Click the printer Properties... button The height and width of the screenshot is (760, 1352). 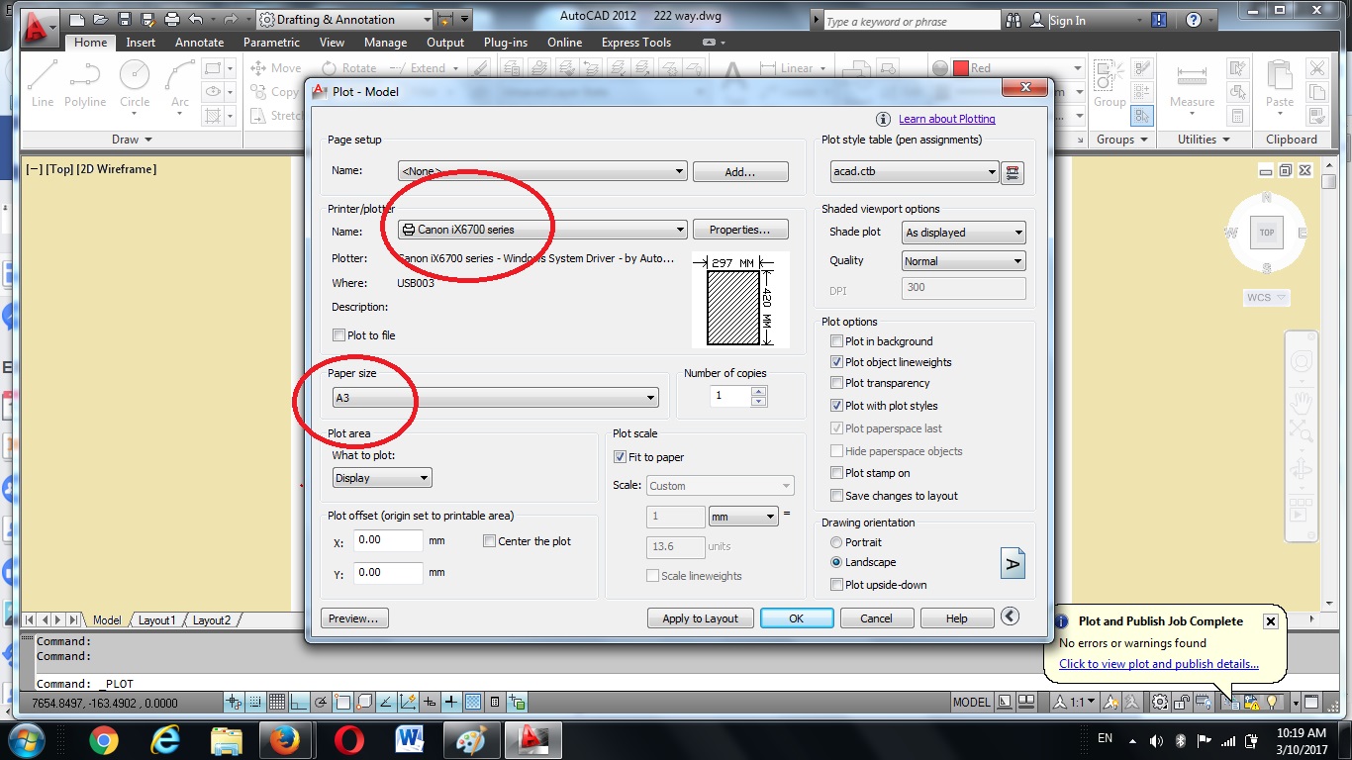740,230
